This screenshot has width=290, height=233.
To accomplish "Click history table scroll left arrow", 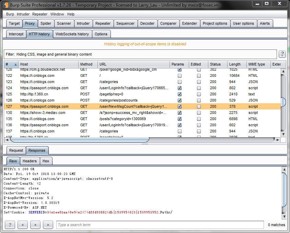I will (x=7, y=140).
